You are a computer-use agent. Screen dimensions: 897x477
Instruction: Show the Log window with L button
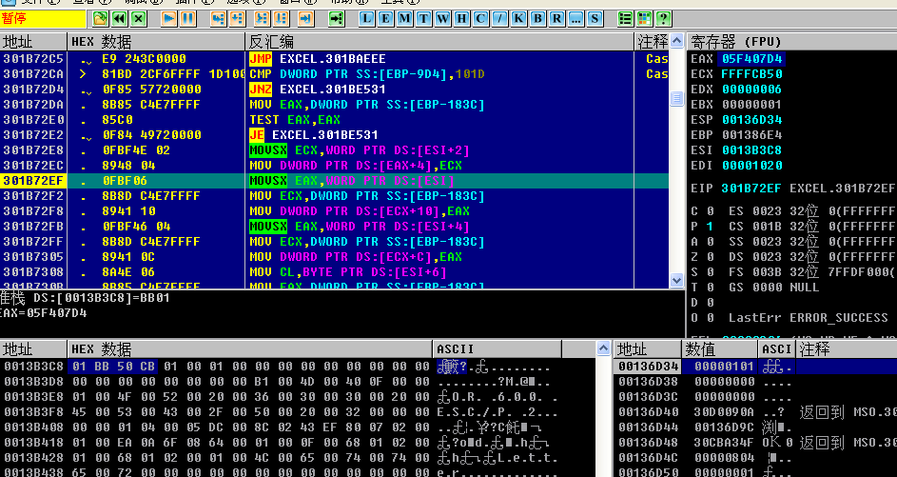point(366,18)
